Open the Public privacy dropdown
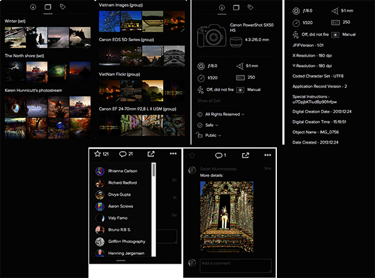Image resolution: width=375 pixels, height=278 pixels. (x=213, y=136)
